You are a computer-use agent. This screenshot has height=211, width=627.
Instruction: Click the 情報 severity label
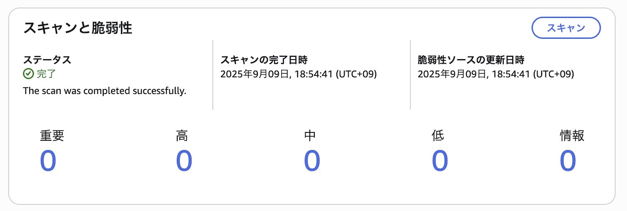(x=572, y=136)
